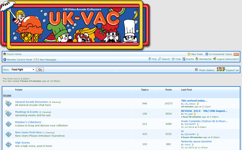Open 'REVIVAL 2014 - 9th/10th August...' topic

coord(204,111)
